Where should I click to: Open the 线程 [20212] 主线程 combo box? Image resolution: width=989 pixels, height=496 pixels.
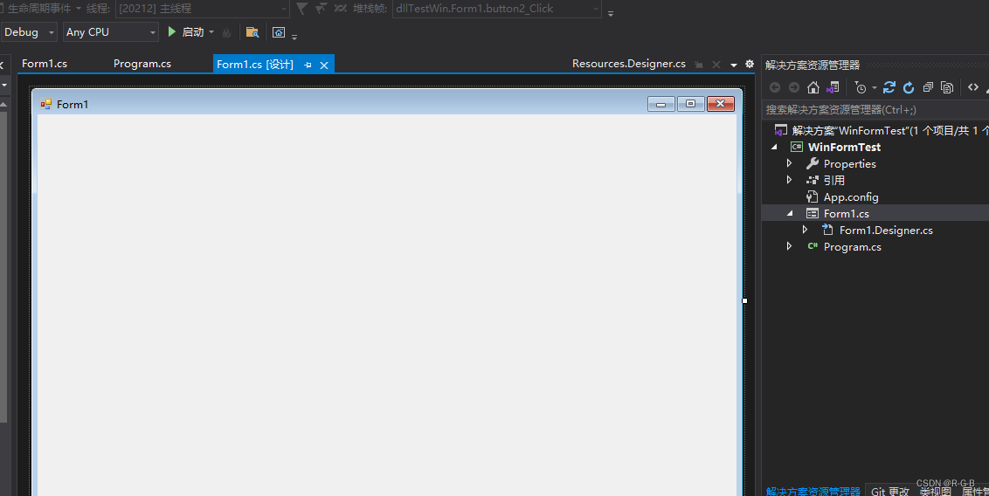[x=202, y=8]
